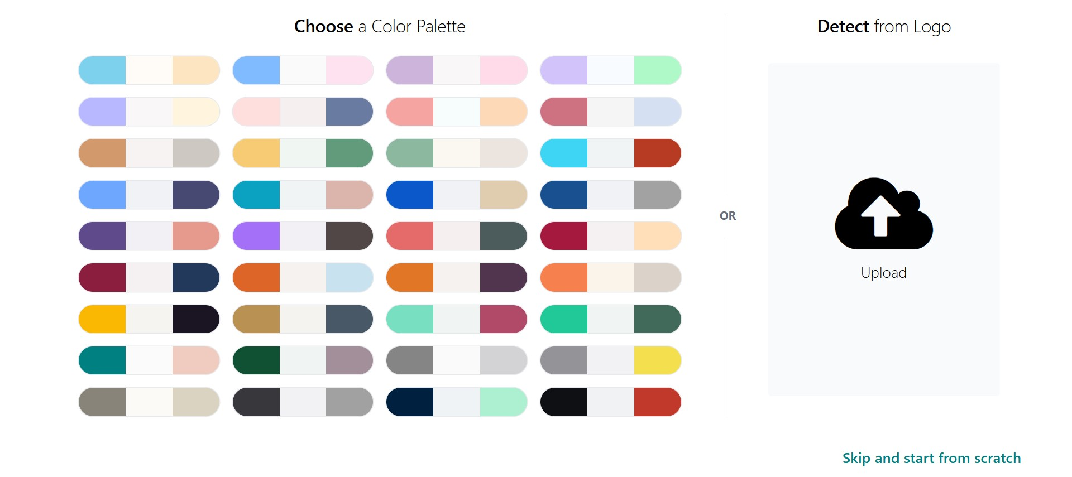
Task: Select the sky blue and peach palette
Action: [149, 70]
